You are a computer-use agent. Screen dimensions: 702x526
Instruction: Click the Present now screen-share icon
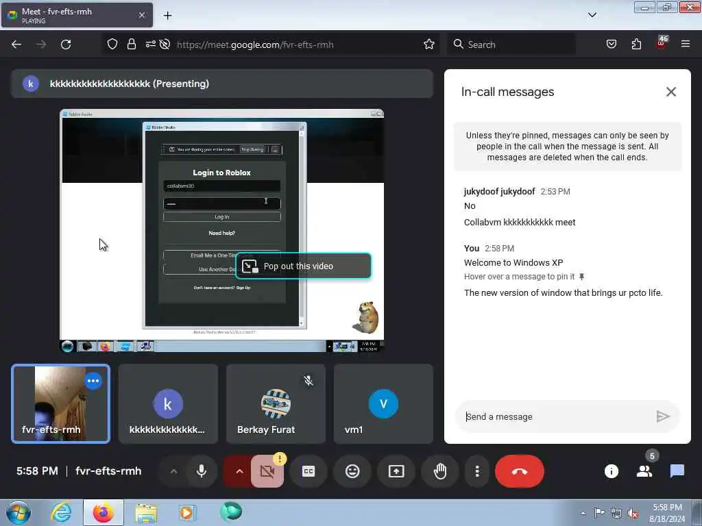396,471
